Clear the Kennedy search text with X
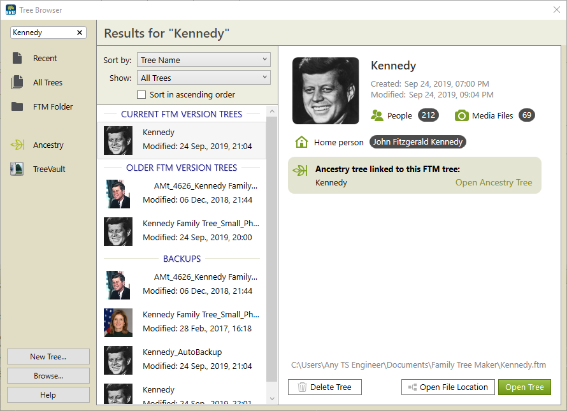The image size is (567, 411). pyautogui.click(x=80, y=32)
